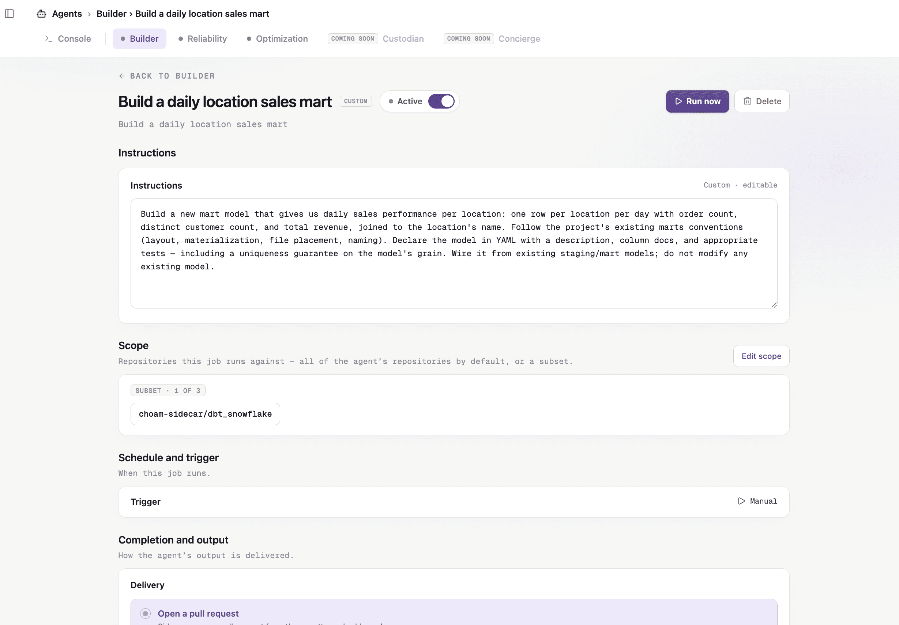Image resolution: width=899 pixels, height=625 pixels.
Task: Click the Trigger row label
Action: click(145, 502)
